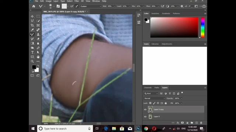Toggle lock all padlock icon

166,103
